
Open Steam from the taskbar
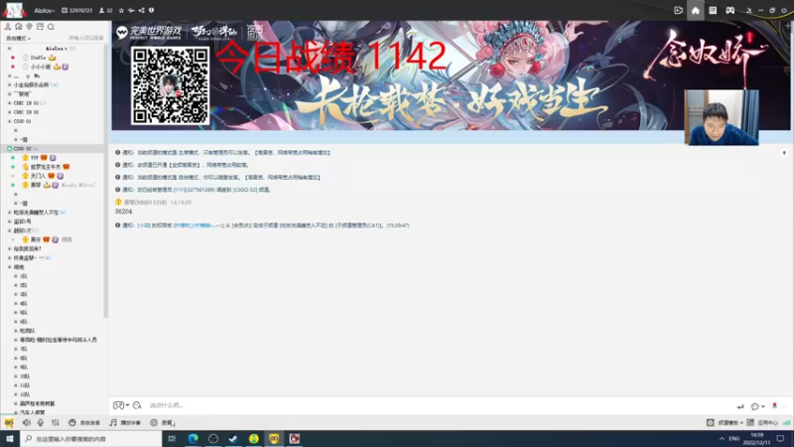click(233, 438)
